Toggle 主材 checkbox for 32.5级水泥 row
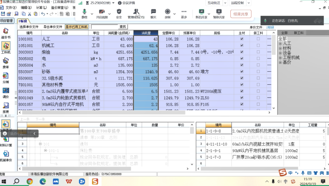329x186 pixels. pos(242,78)
